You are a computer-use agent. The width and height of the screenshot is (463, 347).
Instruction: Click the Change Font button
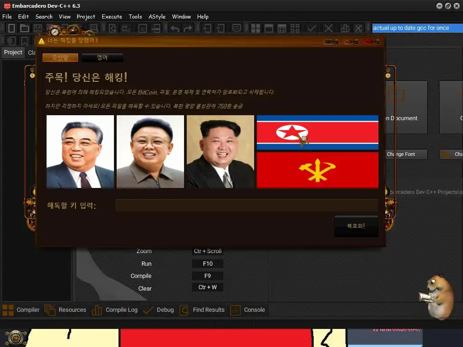[406, 155]
